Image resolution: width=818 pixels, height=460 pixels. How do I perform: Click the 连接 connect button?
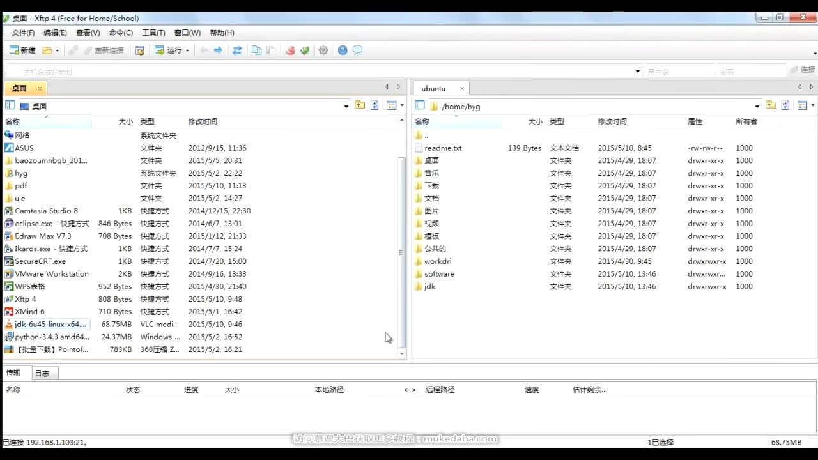(803, 70)
